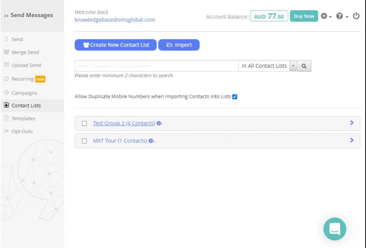The height and width of the screenshot is (248, 366).
Task: Focus the number or contact name search field
Action: 157,66
